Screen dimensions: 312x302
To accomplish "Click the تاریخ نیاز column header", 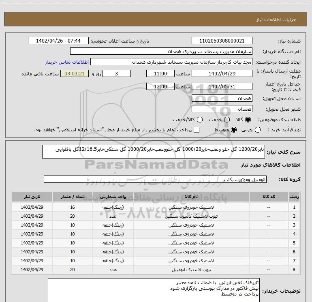I will pos(32,197).
